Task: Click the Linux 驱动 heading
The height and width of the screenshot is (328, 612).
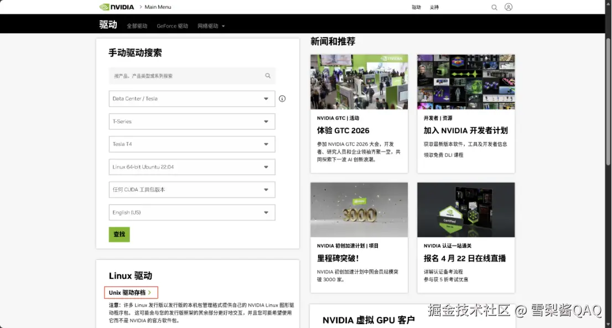Action: pyautogui.click(x=131, y=276)
